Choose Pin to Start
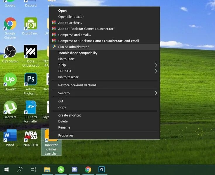The height and width of the screenshot is (175, 215). pyautogui.click(x=105, y=59)
